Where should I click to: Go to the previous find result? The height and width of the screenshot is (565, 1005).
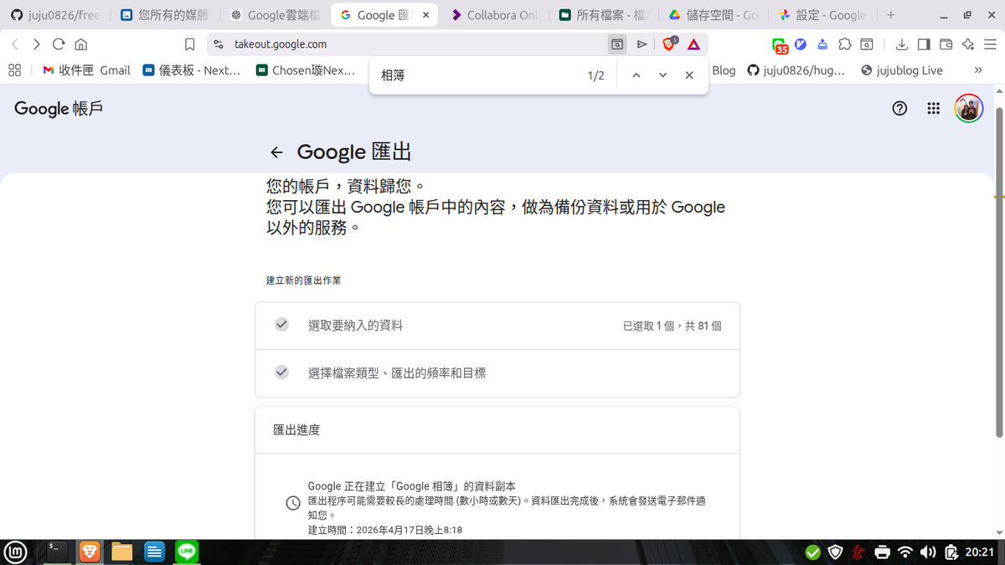636,75
